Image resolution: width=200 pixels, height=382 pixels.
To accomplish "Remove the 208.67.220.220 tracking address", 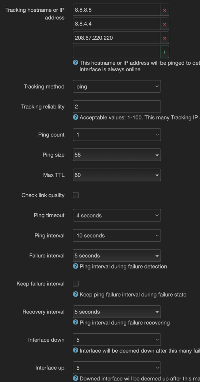I will (164, 38).
